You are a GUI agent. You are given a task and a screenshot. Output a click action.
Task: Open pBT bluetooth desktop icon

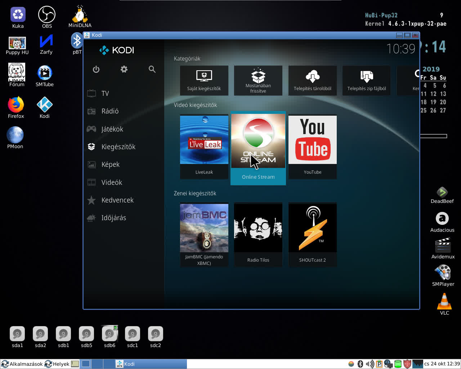[x=77, y=43]
